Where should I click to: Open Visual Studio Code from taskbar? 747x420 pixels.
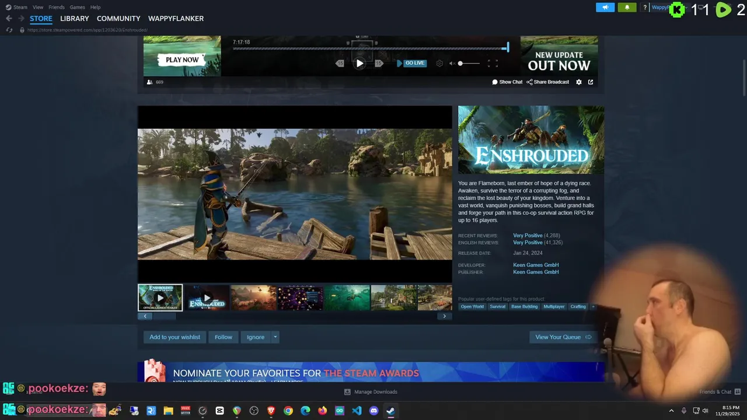click(x=357, y=411)
